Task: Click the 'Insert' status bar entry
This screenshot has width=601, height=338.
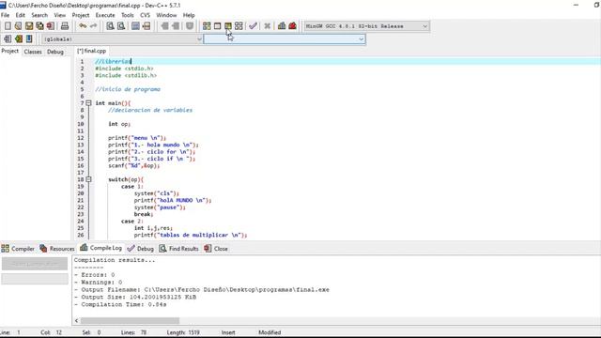Action: tap(228, 332)
